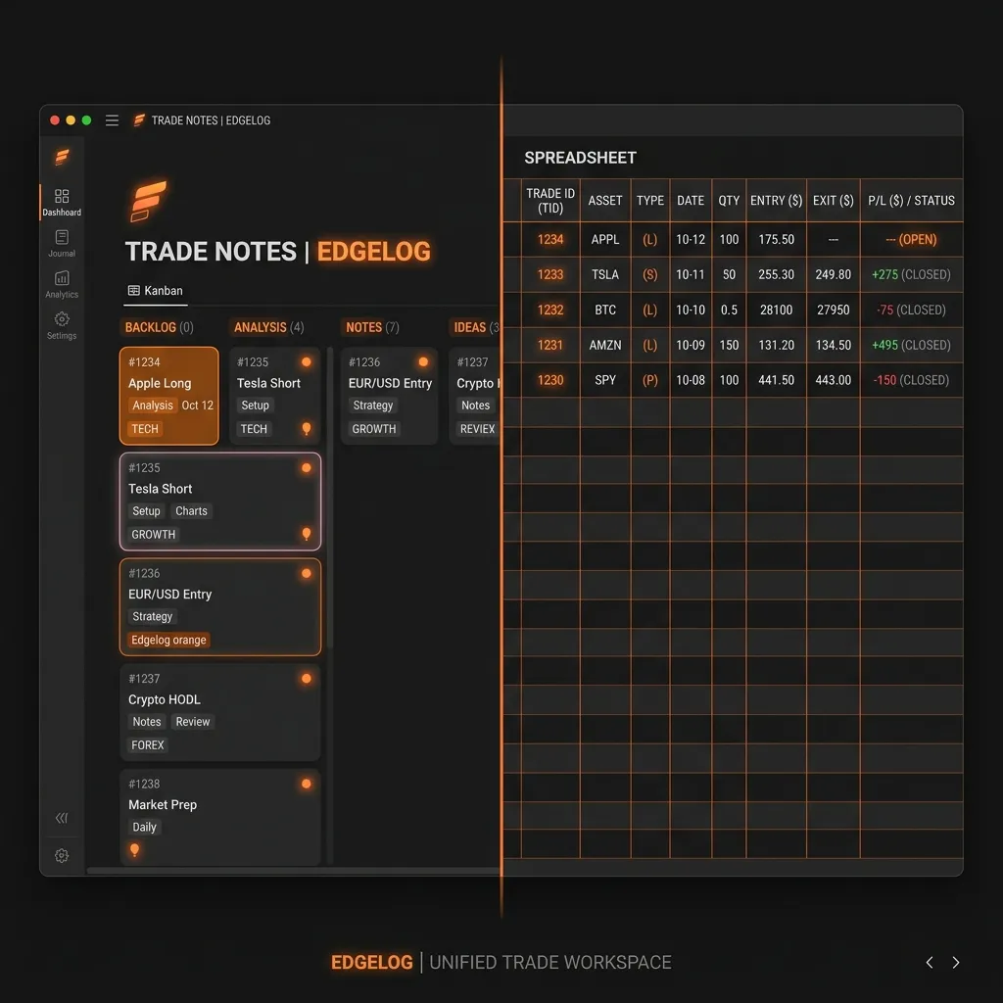The height and width of the screenshot is (1003, 1003).
Task: Open Settings in the sidebar
Action: tap(62, 325)
